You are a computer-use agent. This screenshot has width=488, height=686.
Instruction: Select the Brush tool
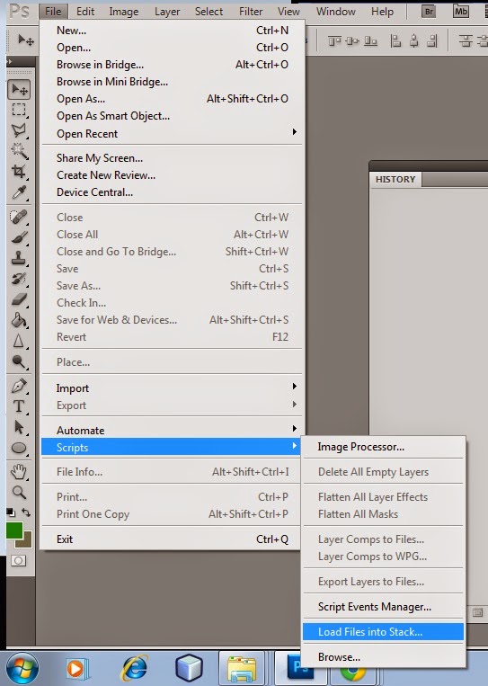[x=19, y=236]
